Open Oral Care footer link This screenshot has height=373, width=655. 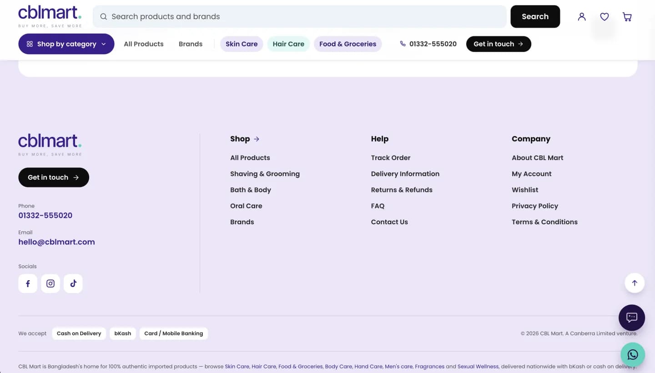246,206
